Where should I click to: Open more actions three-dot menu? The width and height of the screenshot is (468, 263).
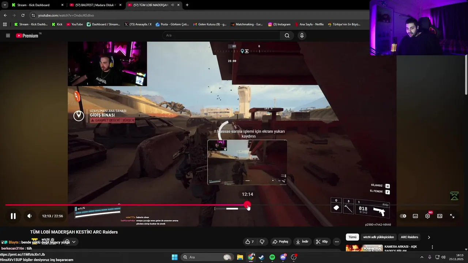click(x=337, y=241)
